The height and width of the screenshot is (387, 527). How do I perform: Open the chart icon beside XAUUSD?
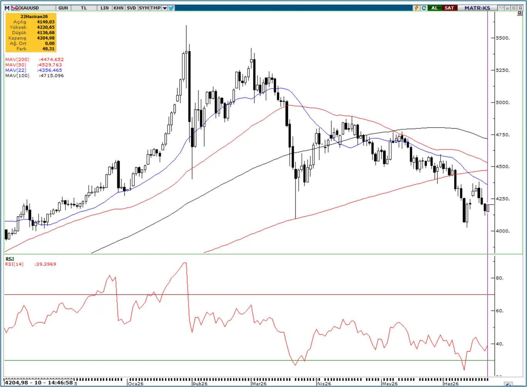click(15, 8)
